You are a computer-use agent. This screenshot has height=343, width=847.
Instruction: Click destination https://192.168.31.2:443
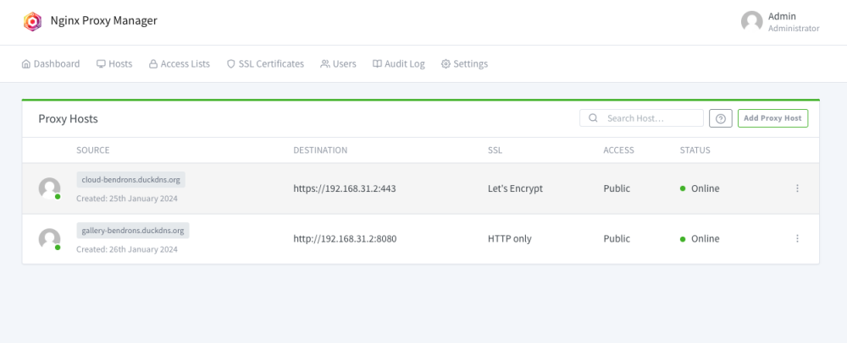pos(345,188)
